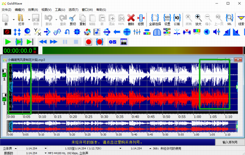This screenshot has height=155, width=245.
Task: Open the equalizer sliders effect icon
Action: tap(137, 32)
